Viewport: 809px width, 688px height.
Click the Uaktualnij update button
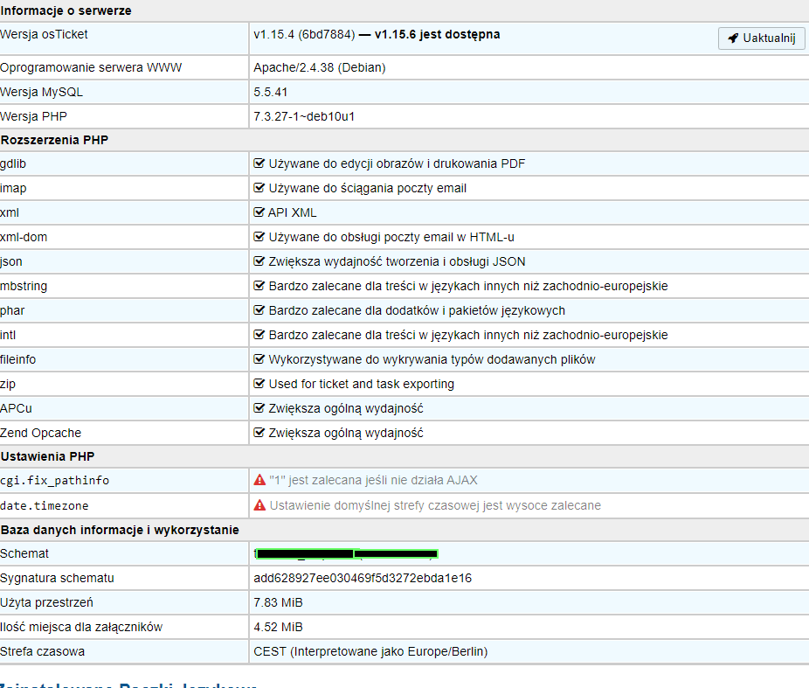point(761,38)
